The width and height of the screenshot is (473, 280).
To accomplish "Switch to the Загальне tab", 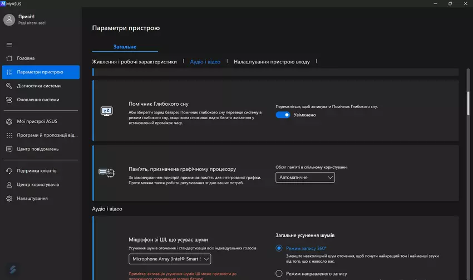I will [x=125, y=47].
